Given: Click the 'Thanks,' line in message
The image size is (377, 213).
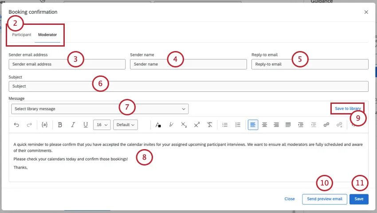Looking at the screenshot, I should click(x=20, y=167).
